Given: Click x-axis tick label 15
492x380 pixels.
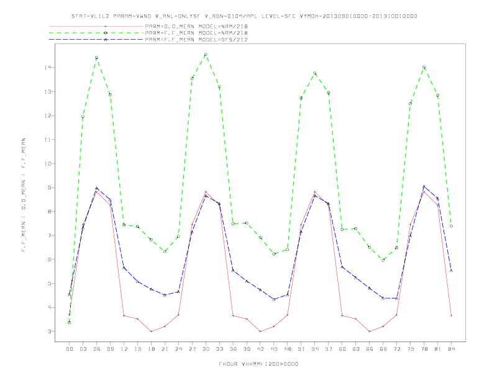Looking at the screenshot, I should click(x=137, y=349).
